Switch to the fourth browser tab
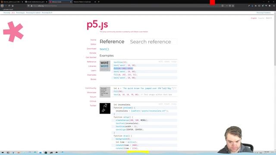This screenshot has height=155, width=276. (85, 2)
